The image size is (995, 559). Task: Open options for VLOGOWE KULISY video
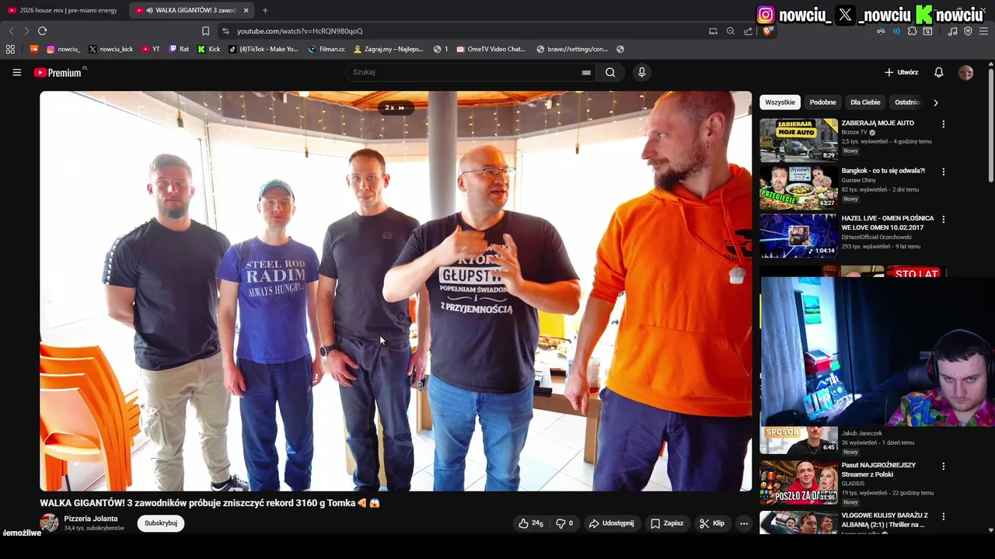[944, 516]
